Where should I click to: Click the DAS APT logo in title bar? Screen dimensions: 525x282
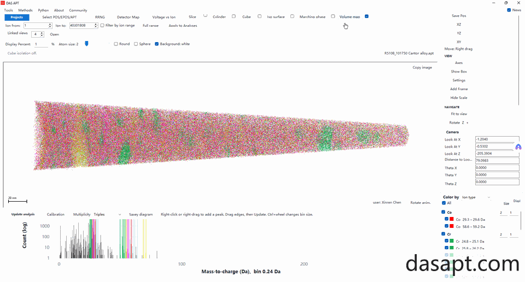click(3, 3)
